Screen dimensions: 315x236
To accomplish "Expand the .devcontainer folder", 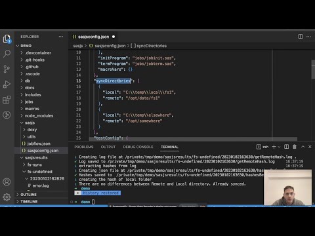I will (x=38, y=52).
